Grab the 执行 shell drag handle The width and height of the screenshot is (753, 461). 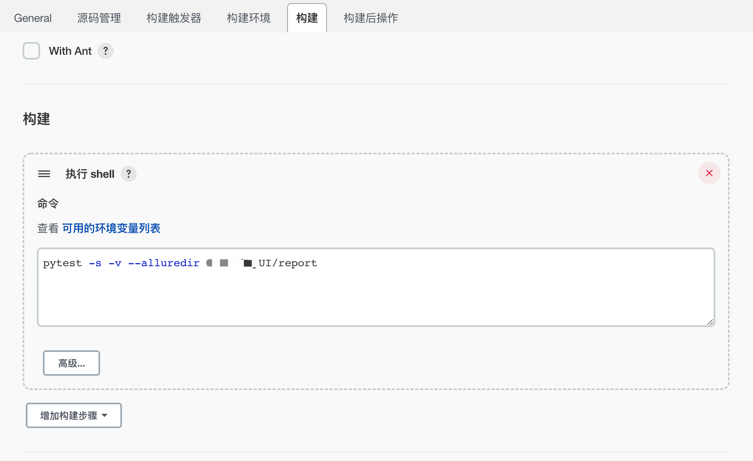44,174
